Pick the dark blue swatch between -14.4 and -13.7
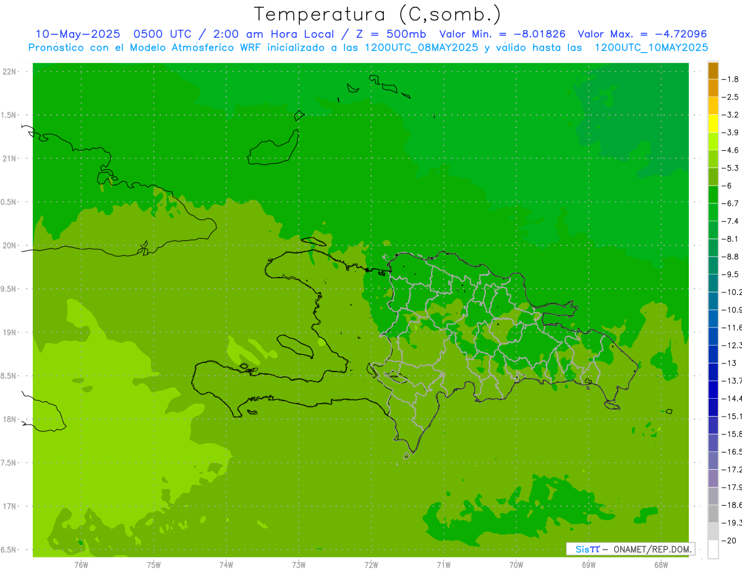 pos(713,389)
